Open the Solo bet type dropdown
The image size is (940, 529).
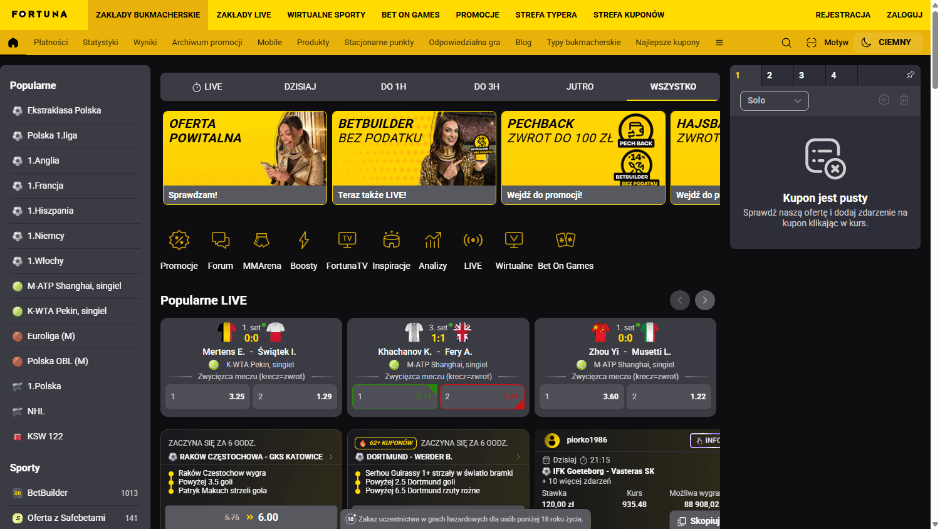click(775, 100)
